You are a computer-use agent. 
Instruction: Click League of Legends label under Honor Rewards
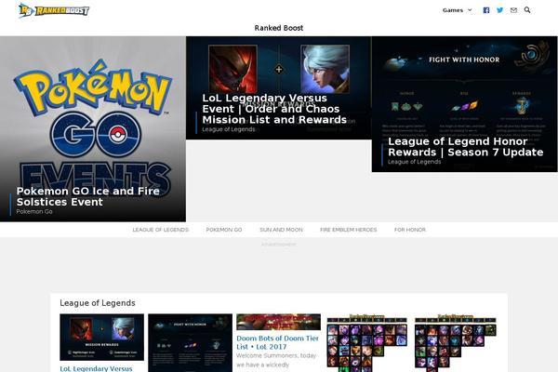pyautogui.click(x=414, y=162)
